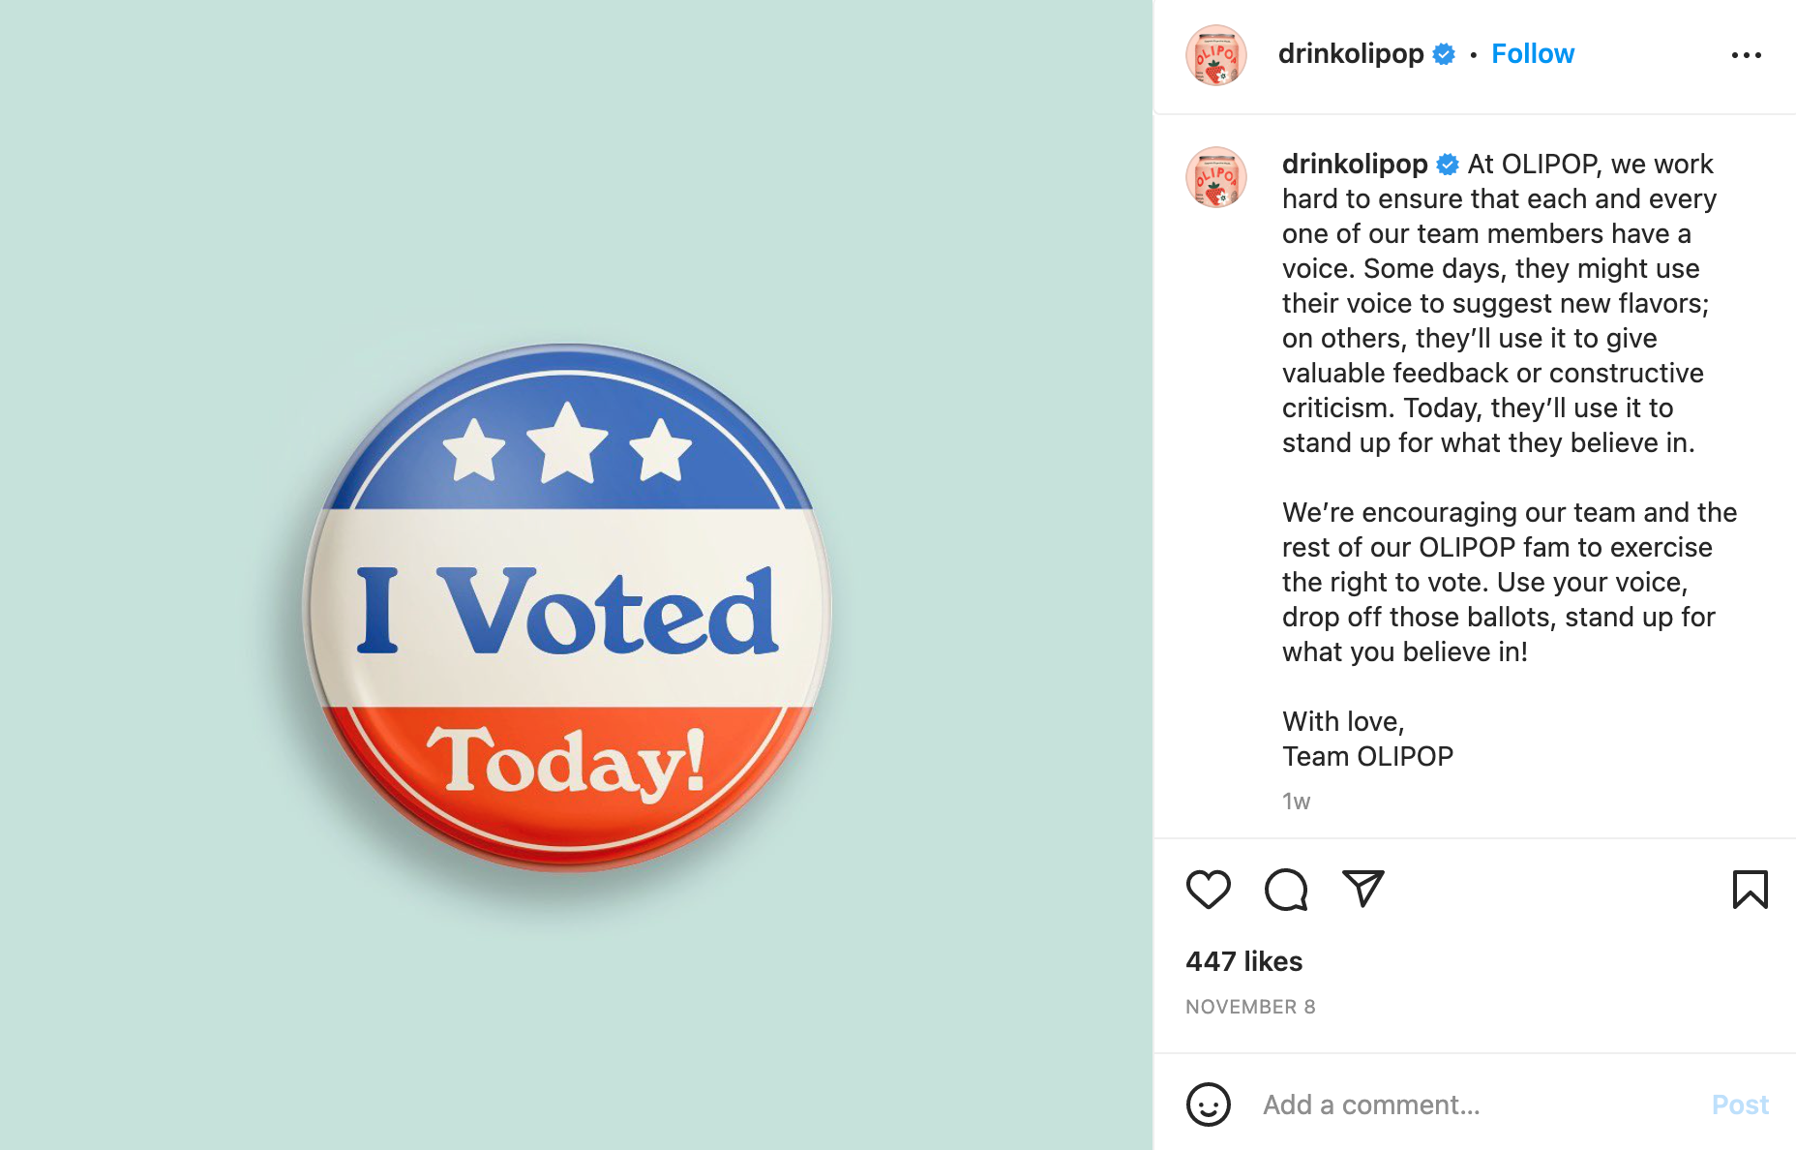Open comments via the speech bubble icon
Screen dimensions: 1796x1150
pos(1286,890)
